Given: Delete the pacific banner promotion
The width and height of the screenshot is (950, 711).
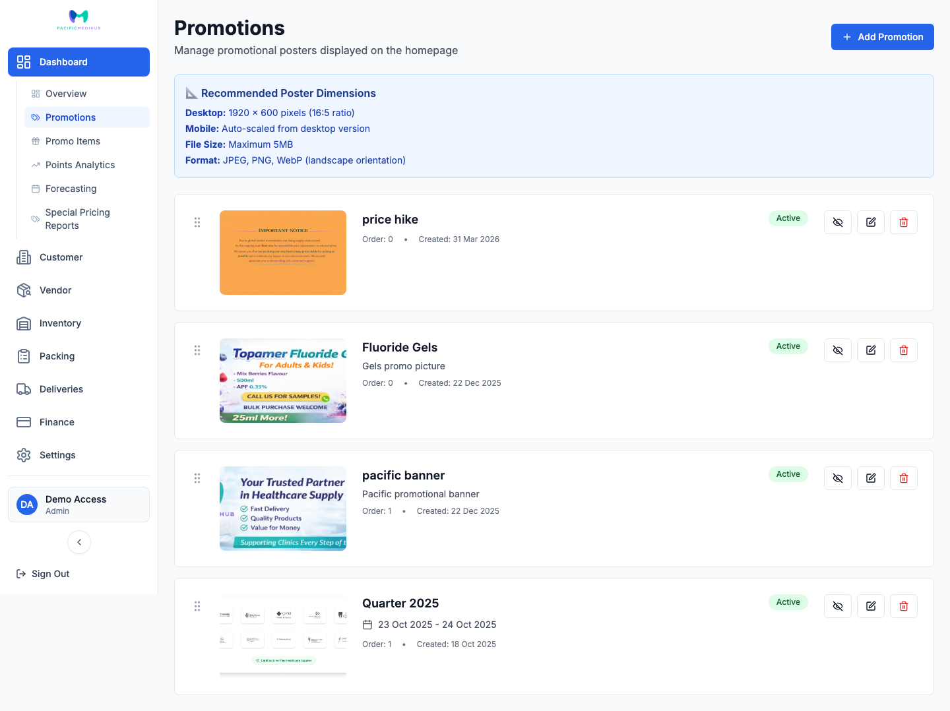Looking at the screenshot, I should click(x=904, y=478).
